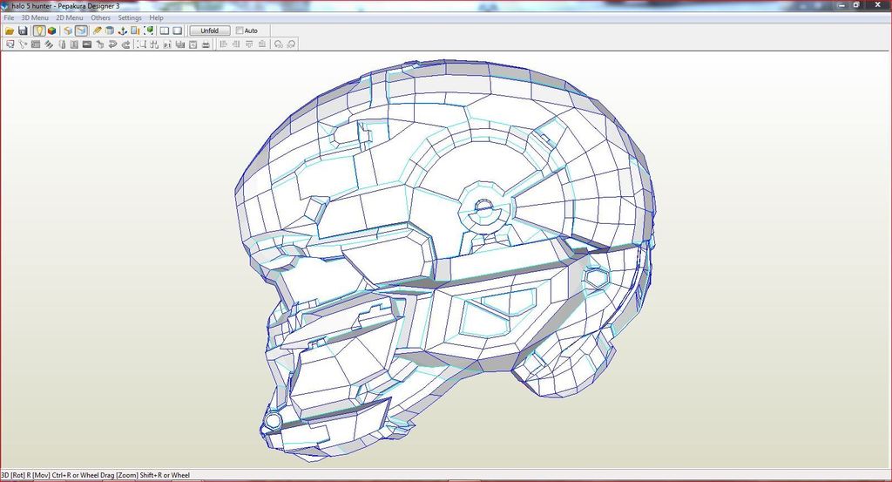This screenshot has width=892, height=482.
Task: Toggle the envelope-shaped view icon
Action: 81,31
